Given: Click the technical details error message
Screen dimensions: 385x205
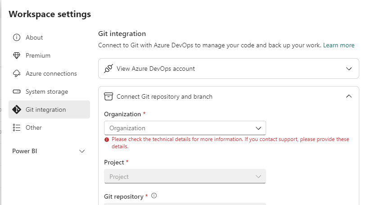Looking at the screenshot, I should pyautogui.click(x=230, y=143).
